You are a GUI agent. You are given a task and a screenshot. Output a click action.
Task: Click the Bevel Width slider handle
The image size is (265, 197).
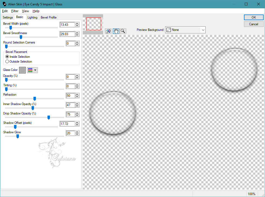tap(11, 28)
